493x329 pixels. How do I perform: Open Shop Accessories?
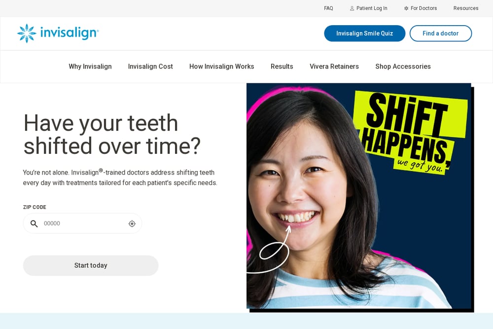(403, 67)
